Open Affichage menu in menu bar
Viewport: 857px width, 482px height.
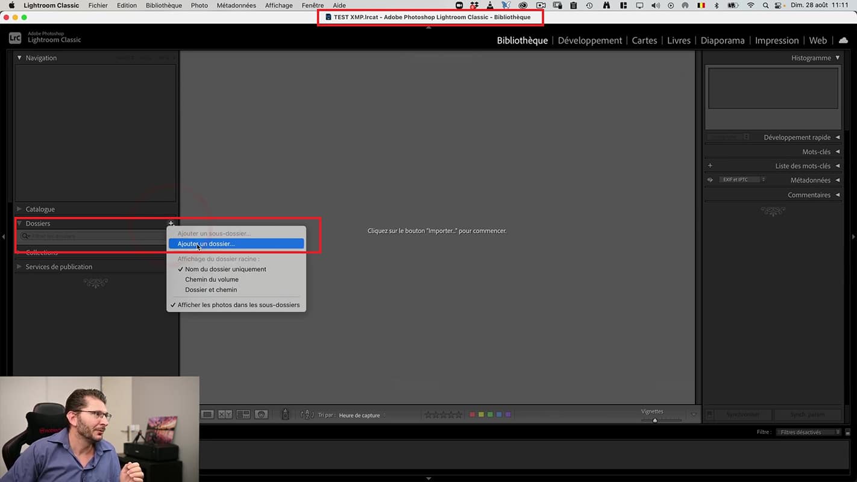(x=278, y=5)
